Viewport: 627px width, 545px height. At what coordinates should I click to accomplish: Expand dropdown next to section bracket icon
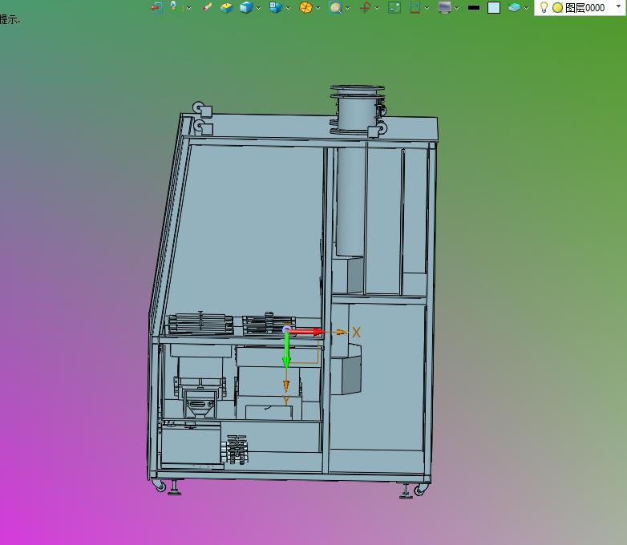427,8
